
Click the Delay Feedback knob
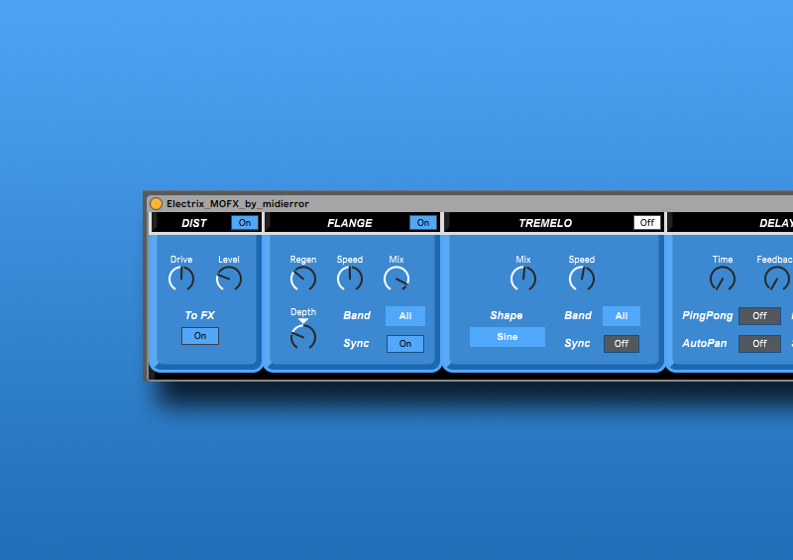pos(777,279)
